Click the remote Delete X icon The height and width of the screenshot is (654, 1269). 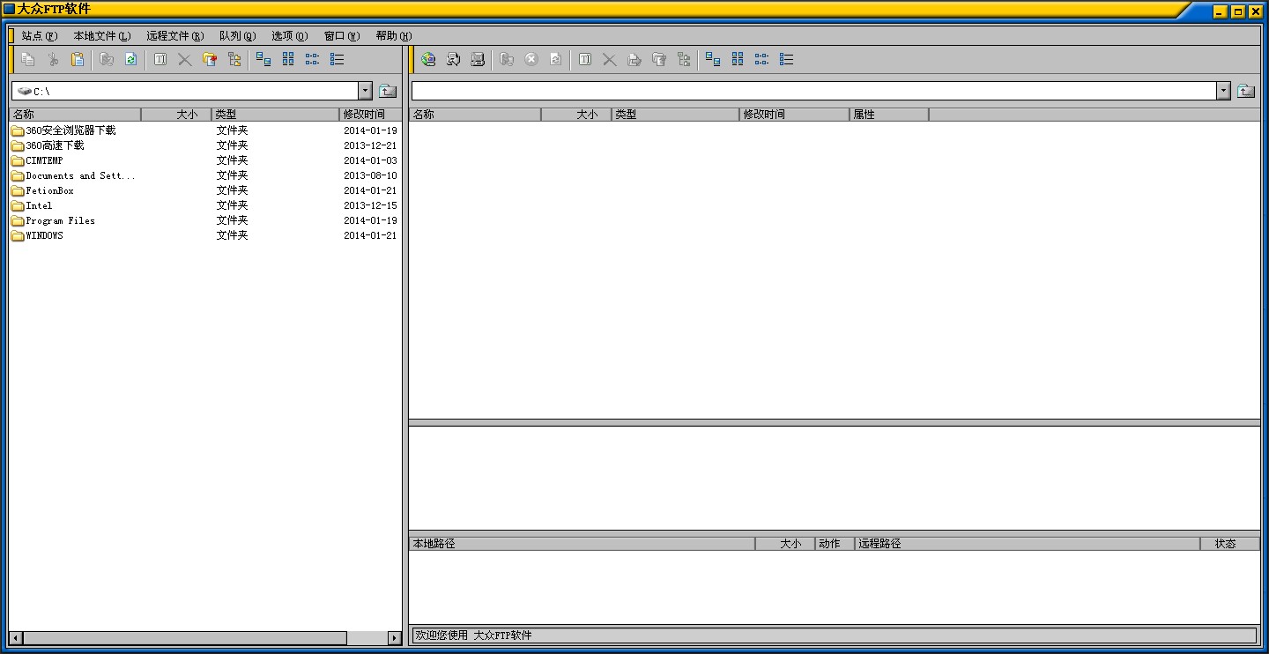pos(610,59)
